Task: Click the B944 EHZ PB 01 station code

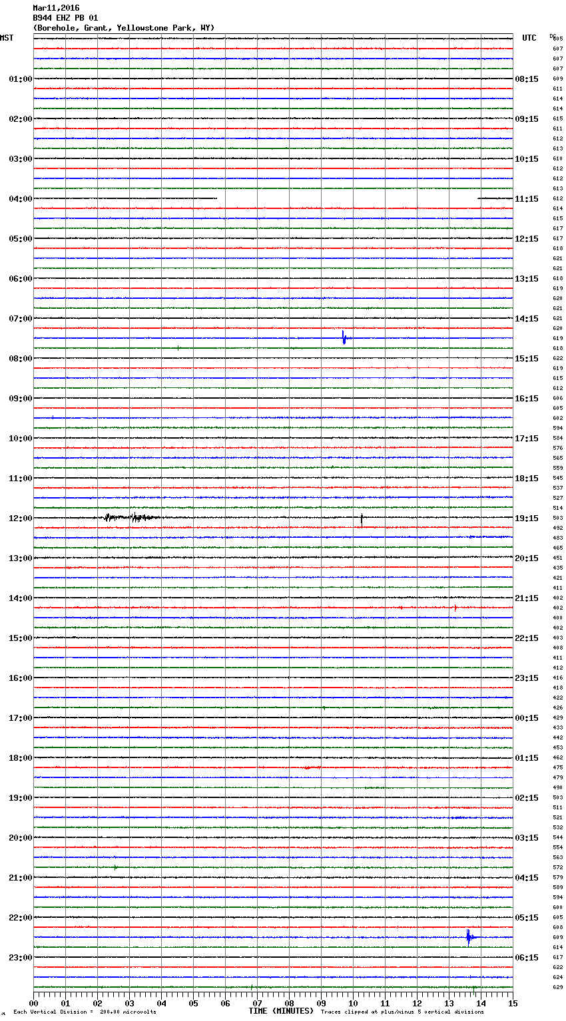Action: [x=65, y=18]
